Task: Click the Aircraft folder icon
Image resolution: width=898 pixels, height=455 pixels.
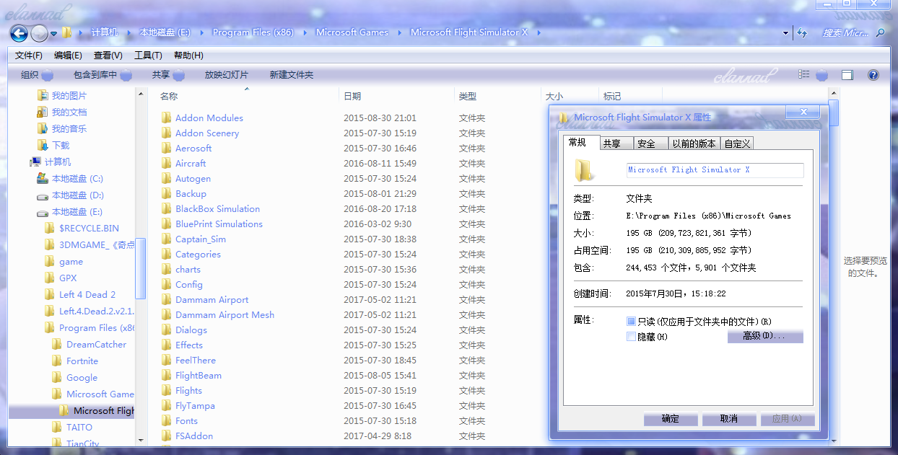Action: [x=166, y=163]
